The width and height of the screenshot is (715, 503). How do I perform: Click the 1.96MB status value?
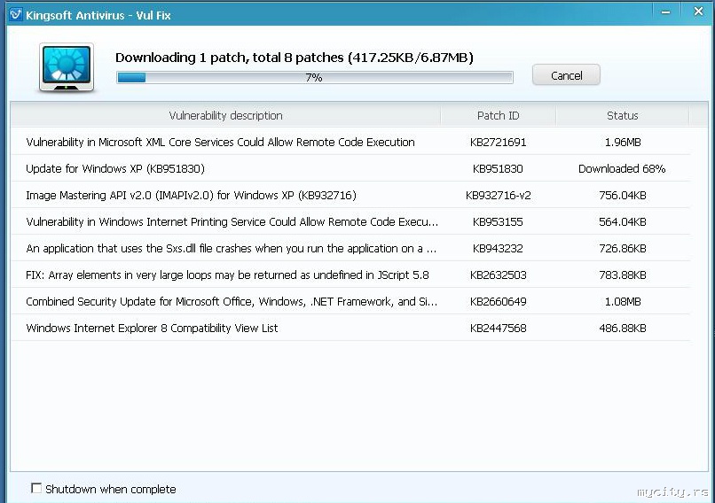coord(623,142)
